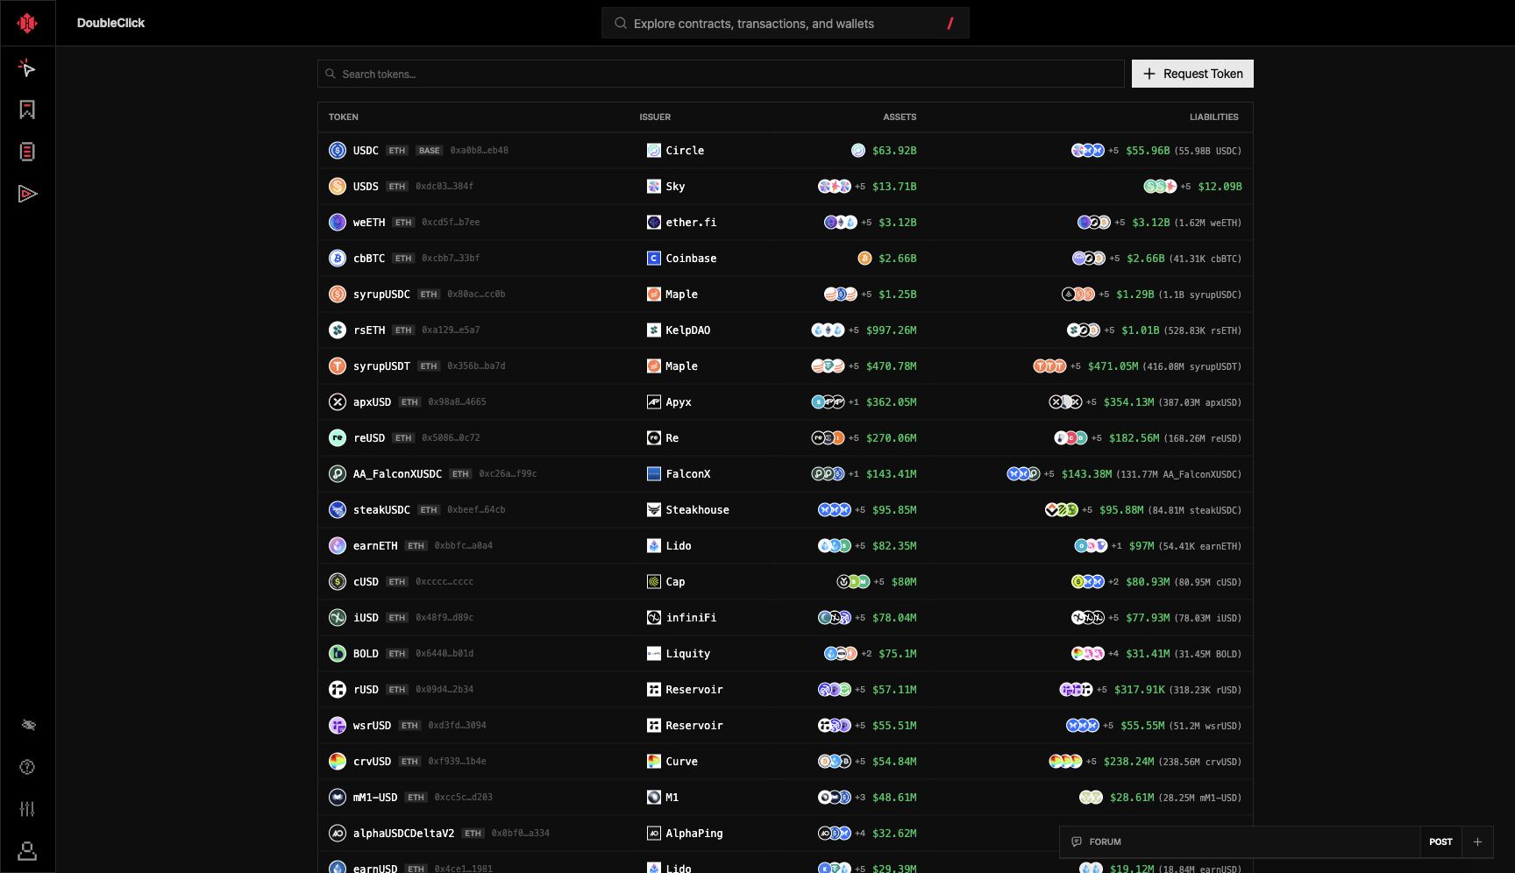Click the $238.24M liabilities value for crvUSD

(x=1128, y=762)
